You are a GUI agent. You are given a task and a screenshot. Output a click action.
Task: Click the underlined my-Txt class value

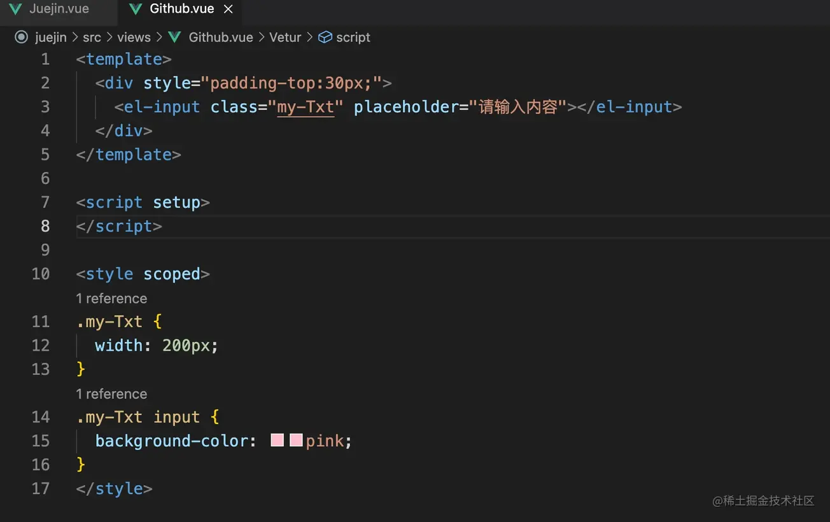click(x=306, y=107)
